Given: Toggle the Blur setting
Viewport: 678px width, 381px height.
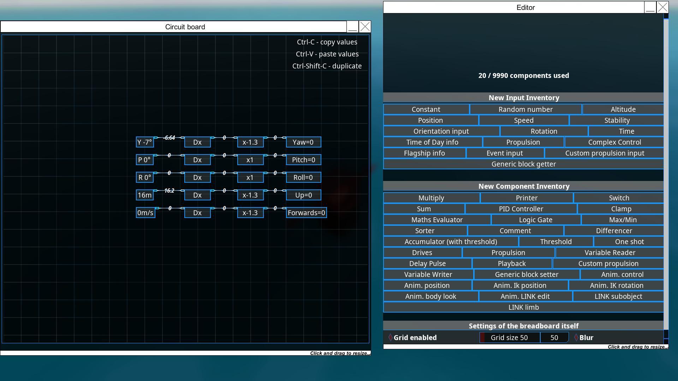Looking at the screenshot, I should [x=576, y=338].
